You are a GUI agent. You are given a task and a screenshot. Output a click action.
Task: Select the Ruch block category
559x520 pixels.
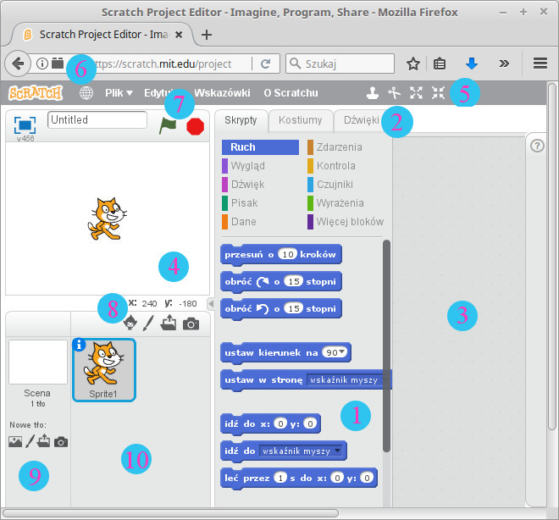click(260, 147)
